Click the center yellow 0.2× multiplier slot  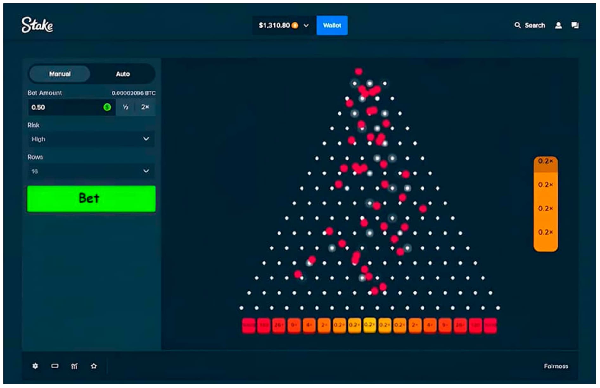[x=369, y=325]
